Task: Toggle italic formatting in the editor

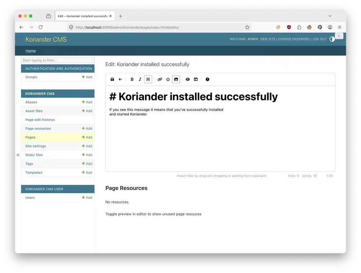Action: [x=140, y=79]
